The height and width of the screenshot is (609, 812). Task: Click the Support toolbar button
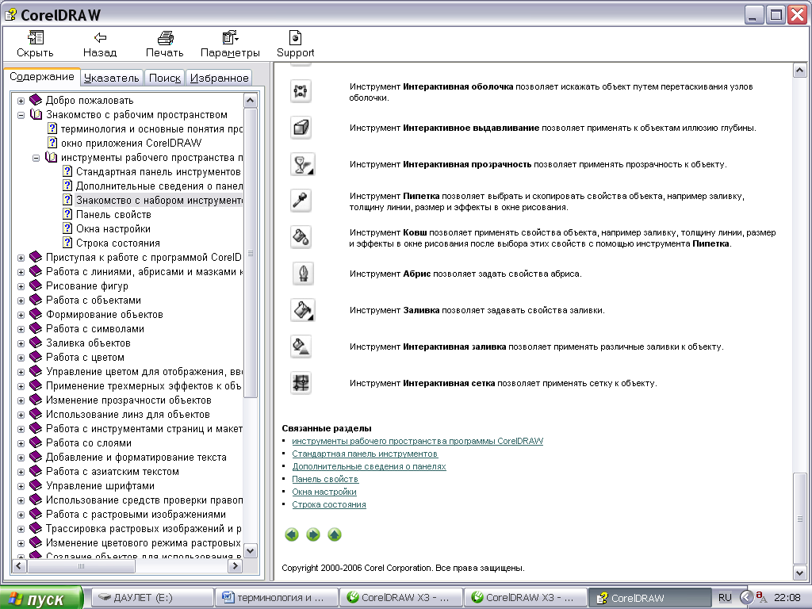click(x=295, y=44)
